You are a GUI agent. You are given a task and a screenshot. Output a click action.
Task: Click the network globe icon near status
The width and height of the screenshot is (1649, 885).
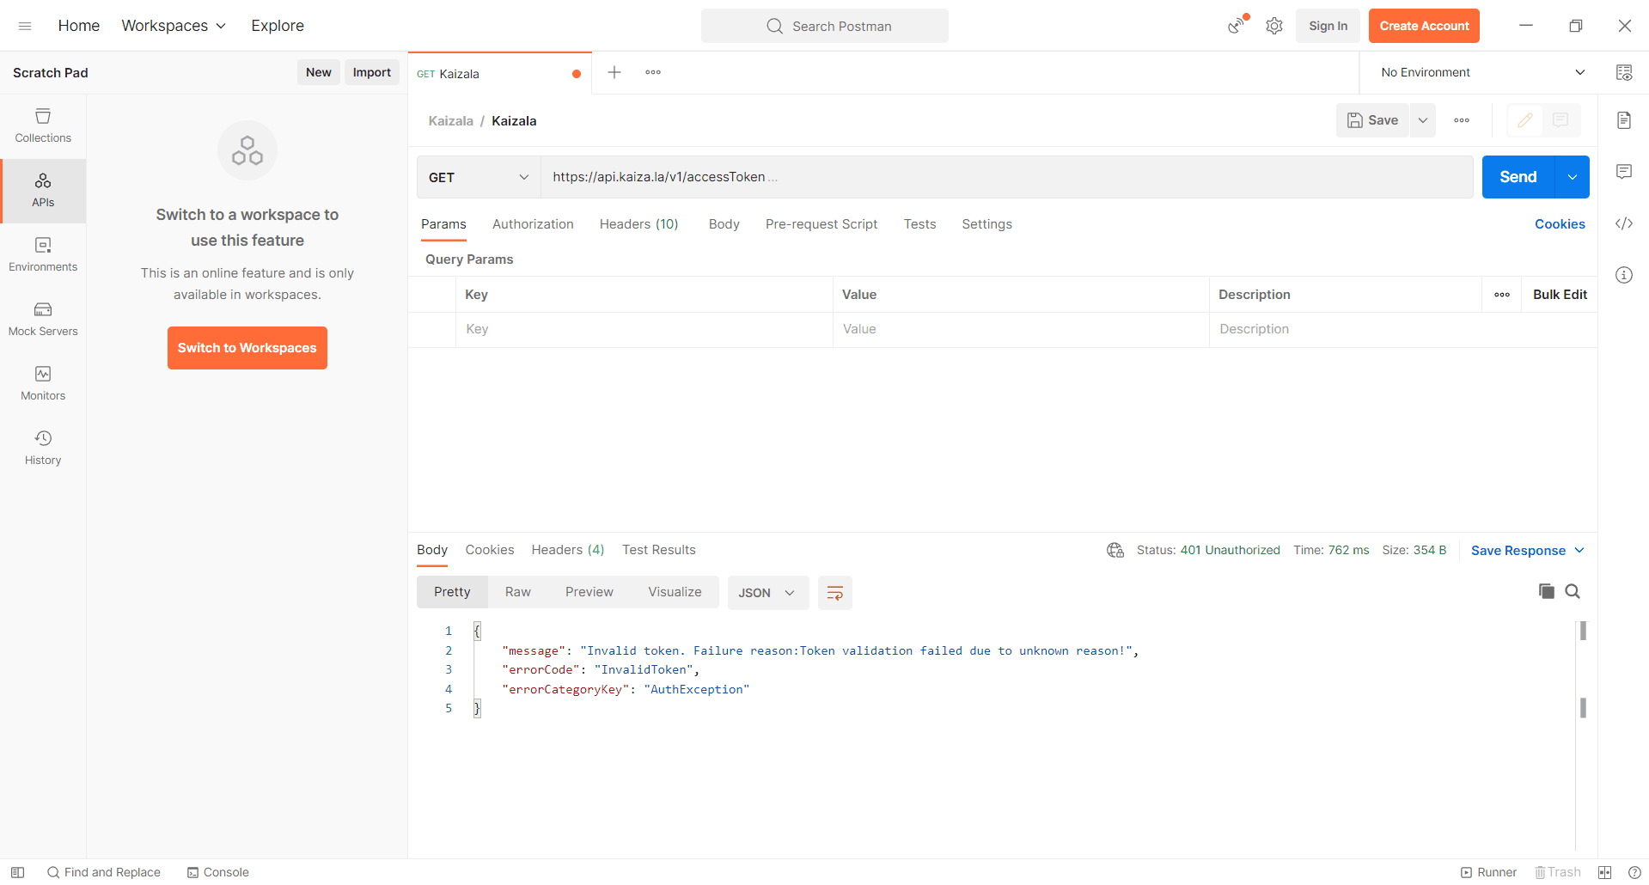pyautogui.click(x=1115, y=550)
